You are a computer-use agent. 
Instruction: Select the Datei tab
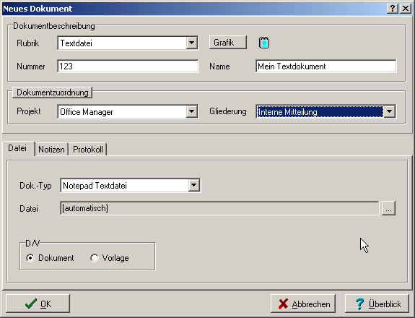(x=17, y=148)
